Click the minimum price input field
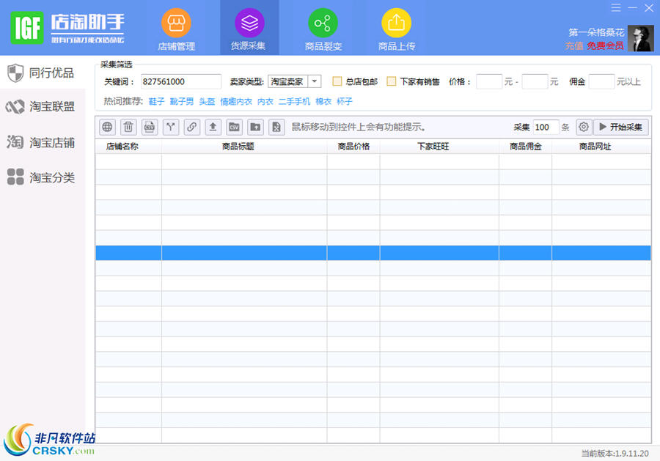Image resolution: width=660 pixels, height=461 pixels. 489,81
